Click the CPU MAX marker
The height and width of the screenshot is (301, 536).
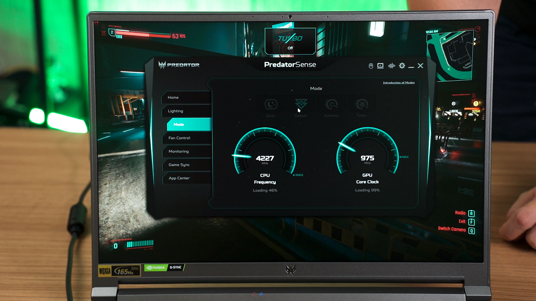(298, 175)
